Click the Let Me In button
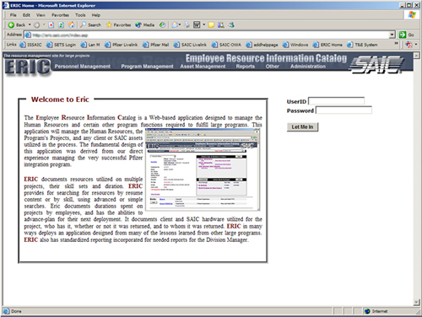Screen dimensions: 422x317 tap(302, 127)
